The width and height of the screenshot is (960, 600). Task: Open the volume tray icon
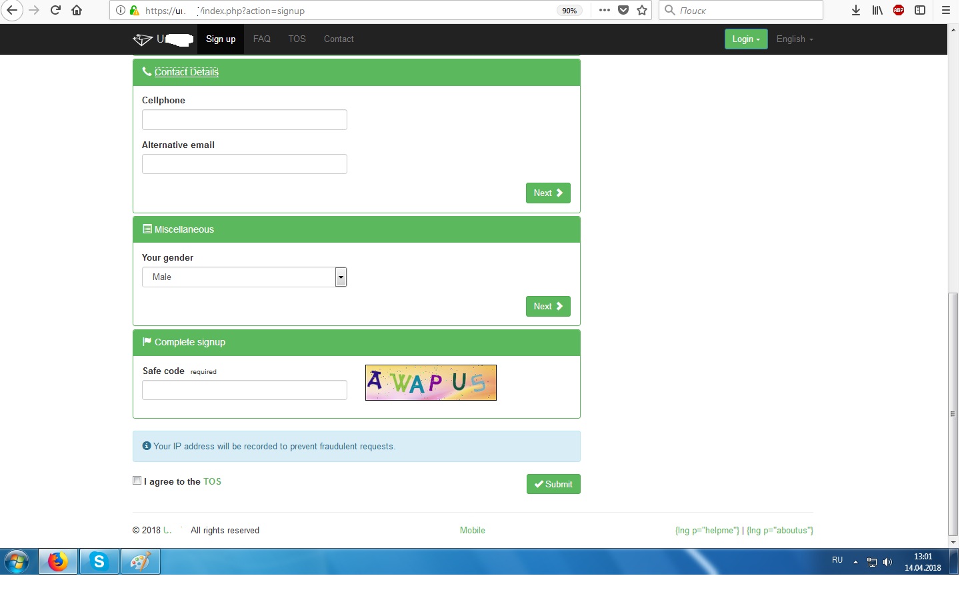click(x=887, y=562)
